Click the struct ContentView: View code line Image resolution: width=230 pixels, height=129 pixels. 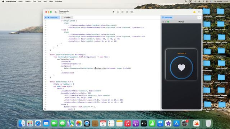tap(61, 82)
